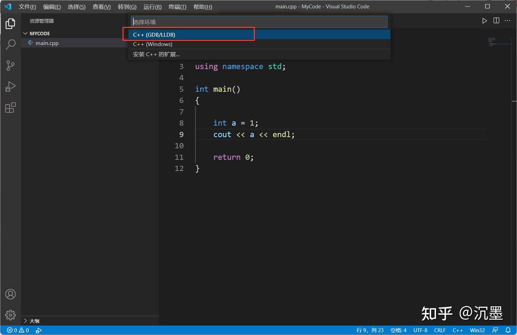Screen dimensions: 517x335
Task: Open the Extensions view icon
Action: [10, 107]
